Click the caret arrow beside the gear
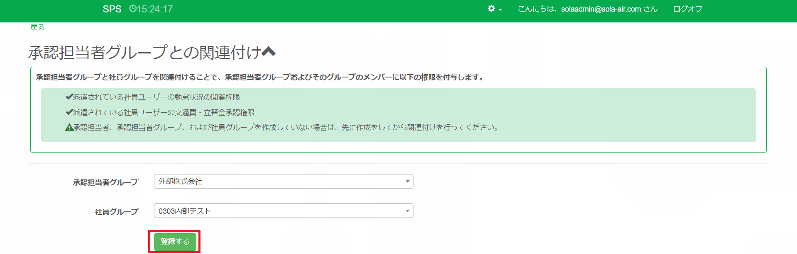797x254 pixels. point(500,10)
